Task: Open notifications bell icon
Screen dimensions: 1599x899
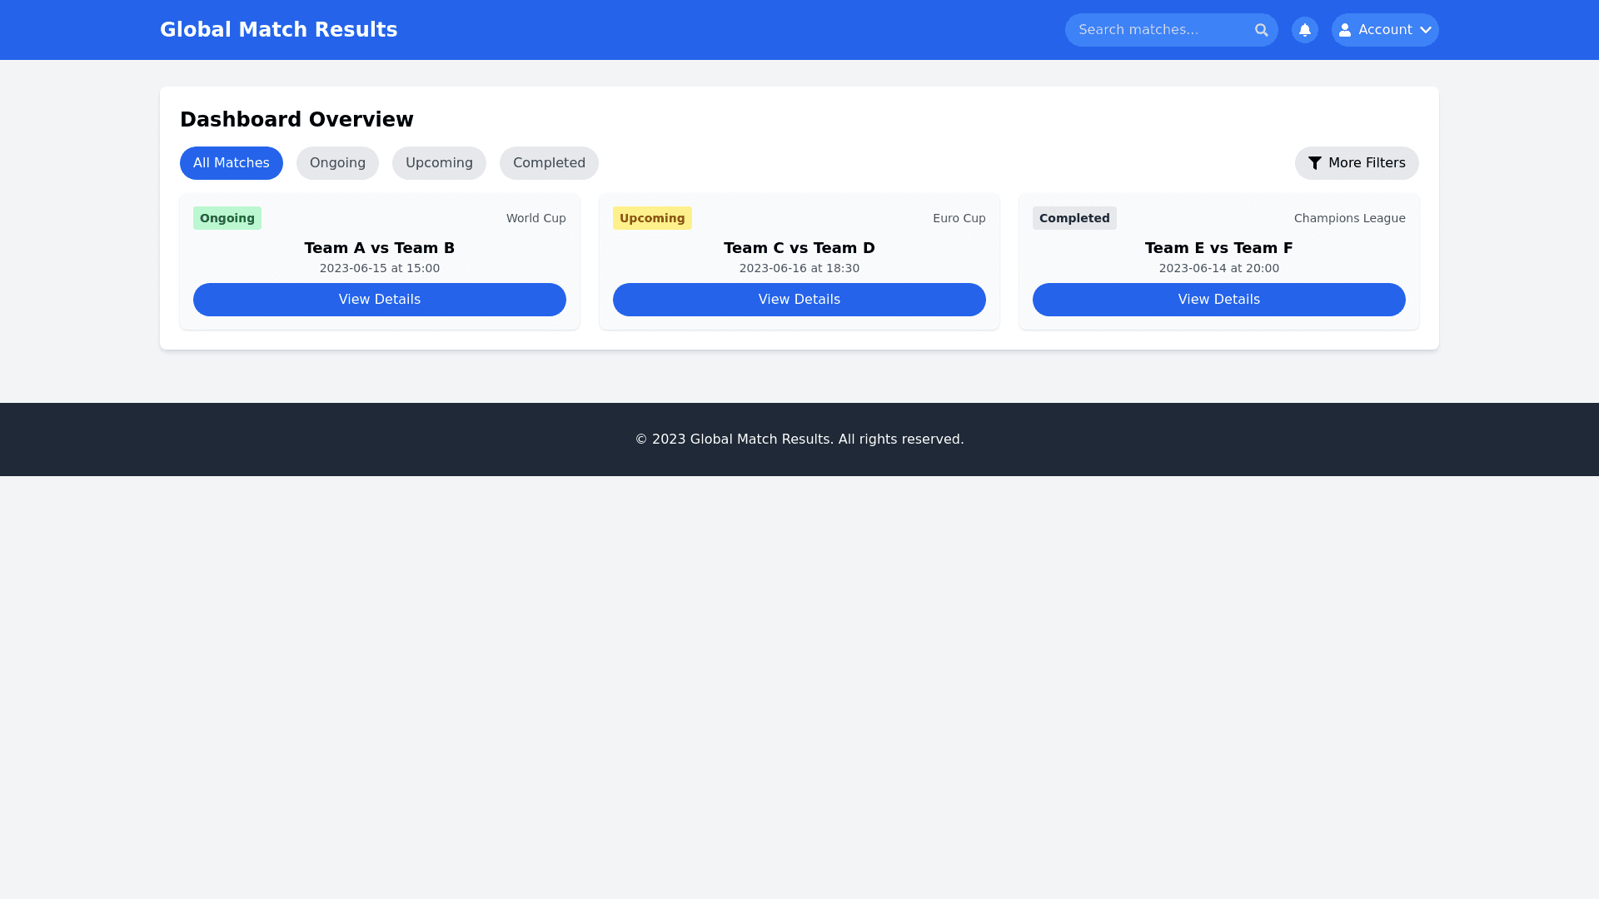Action: 1304,30
